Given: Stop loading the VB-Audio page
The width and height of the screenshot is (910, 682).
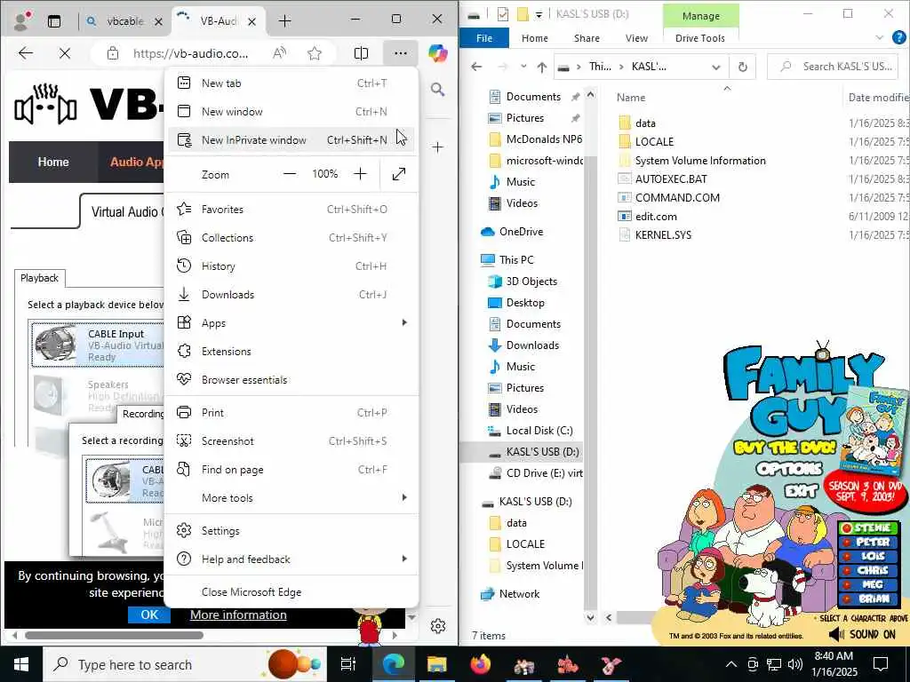Looking at the screenshot, I should click(x=64, y=53).
